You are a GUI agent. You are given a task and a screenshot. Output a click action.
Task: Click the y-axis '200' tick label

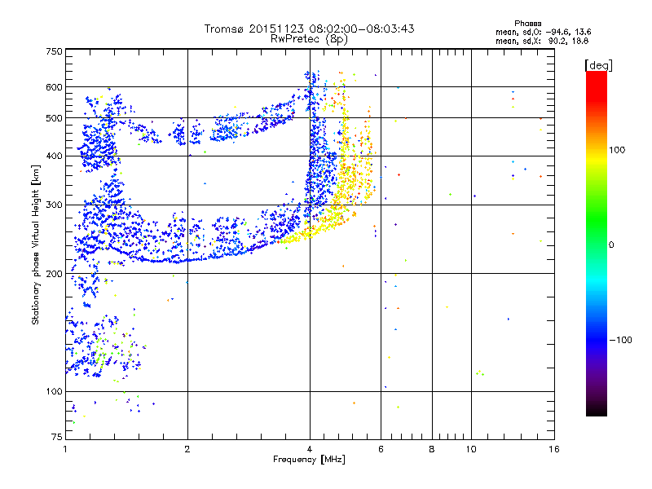point(54,274)
